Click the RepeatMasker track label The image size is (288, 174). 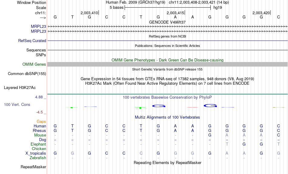click(x=33, y=167)
